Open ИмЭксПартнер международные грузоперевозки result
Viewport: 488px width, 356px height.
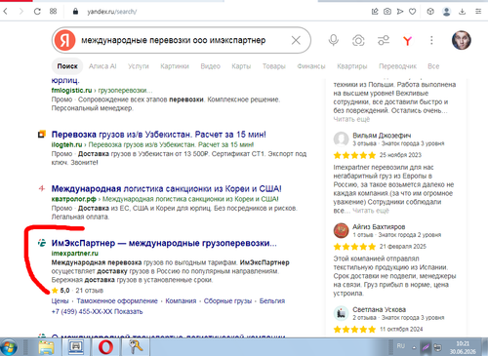(x=164, y=243)
